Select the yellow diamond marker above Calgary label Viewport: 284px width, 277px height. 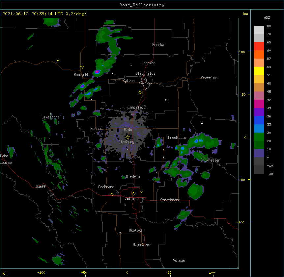click(x=133, y=194)
